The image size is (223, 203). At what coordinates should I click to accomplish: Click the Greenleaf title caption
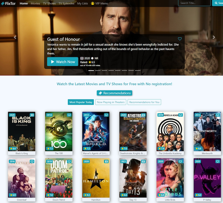(22, 200)
